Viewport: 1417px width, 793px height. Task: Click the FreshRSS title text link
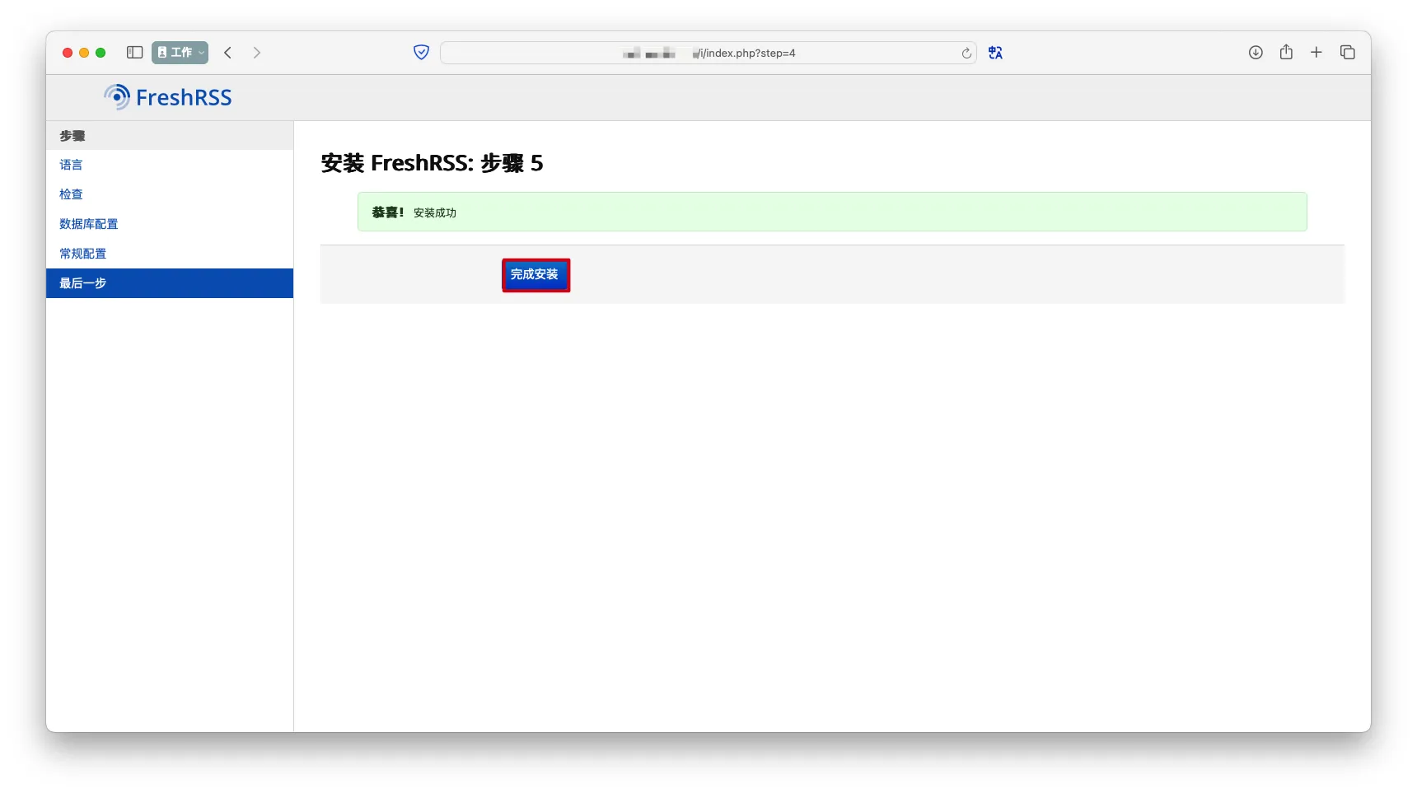(184, 98)
